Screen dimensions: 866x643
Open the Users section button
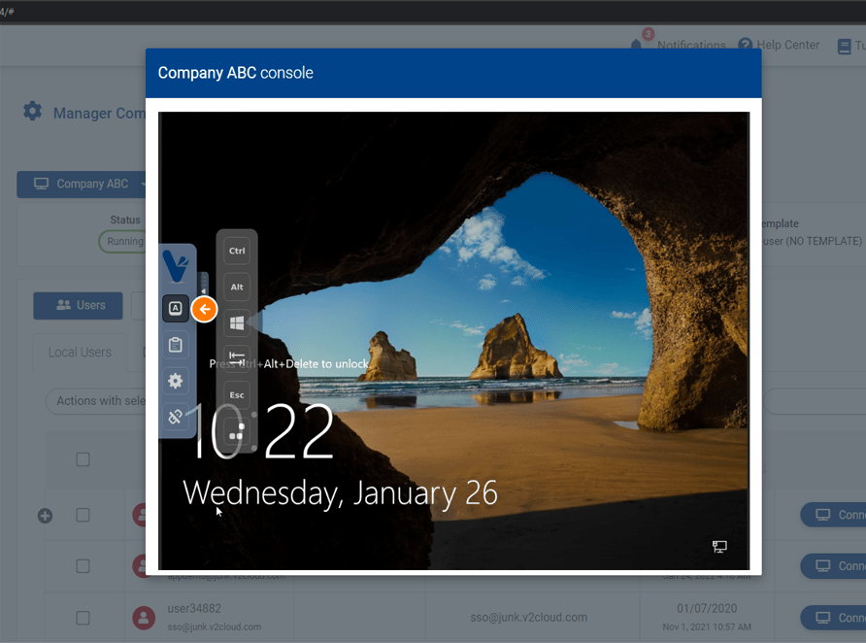[x=79, y=305]
